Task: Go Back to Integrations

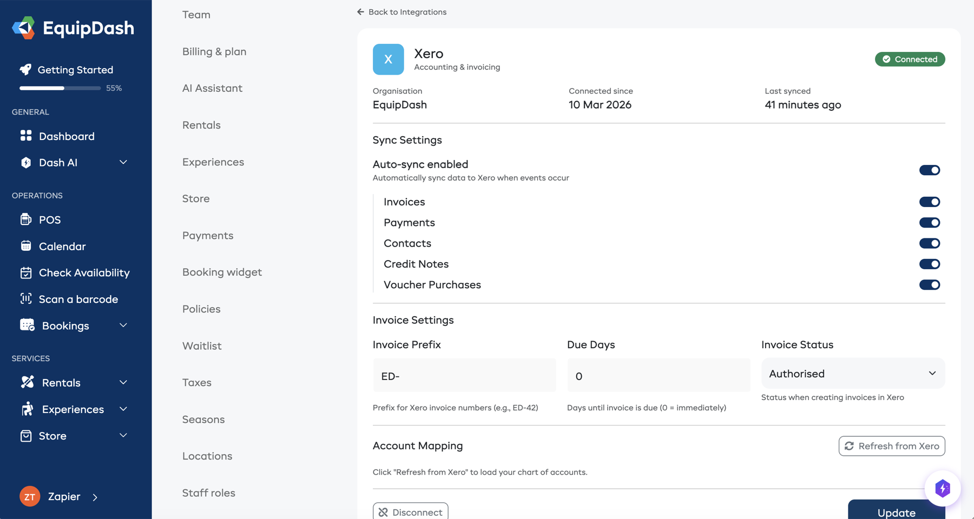Action: pos(402,11)
